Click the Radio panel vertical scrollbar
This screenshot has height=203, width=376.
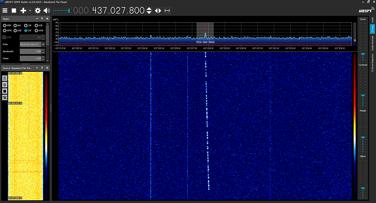tap(47, 42)
